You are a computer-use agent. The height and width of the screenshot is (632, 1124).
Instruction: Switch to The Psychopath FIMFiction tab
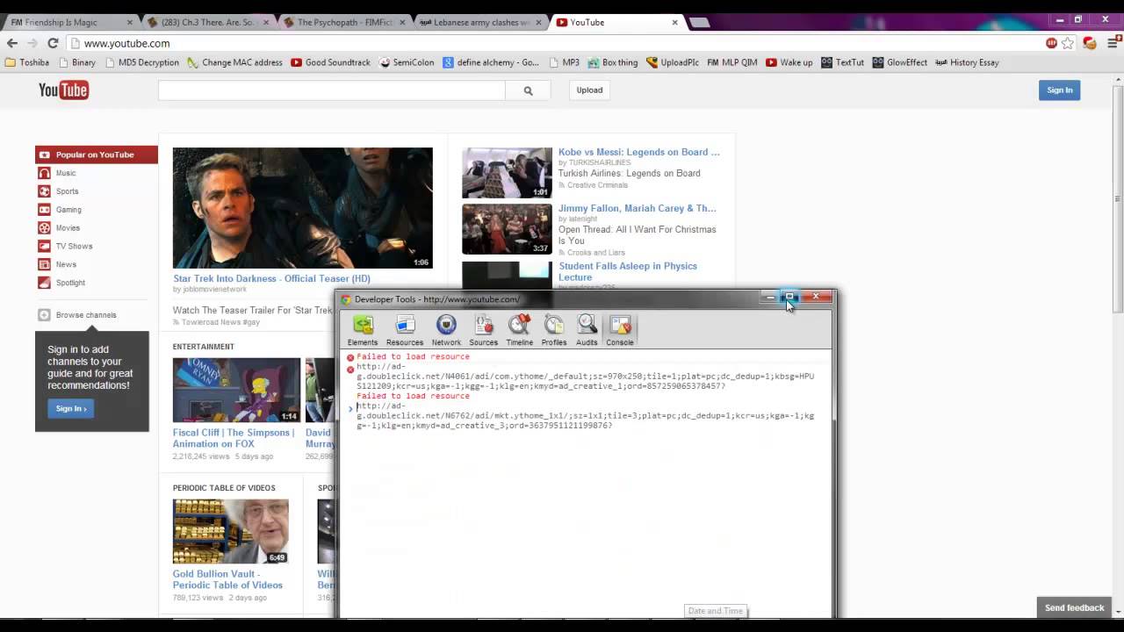(345, 22)
